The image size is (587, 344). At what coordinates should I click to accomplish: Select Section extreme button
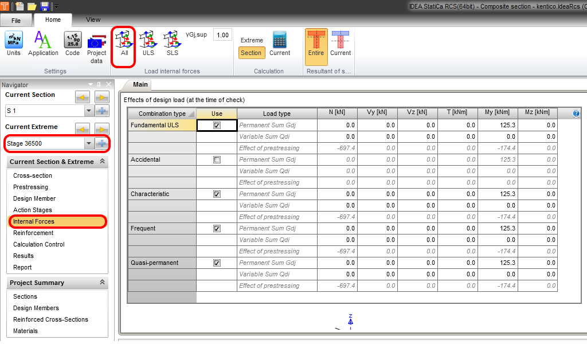point(251,53)
